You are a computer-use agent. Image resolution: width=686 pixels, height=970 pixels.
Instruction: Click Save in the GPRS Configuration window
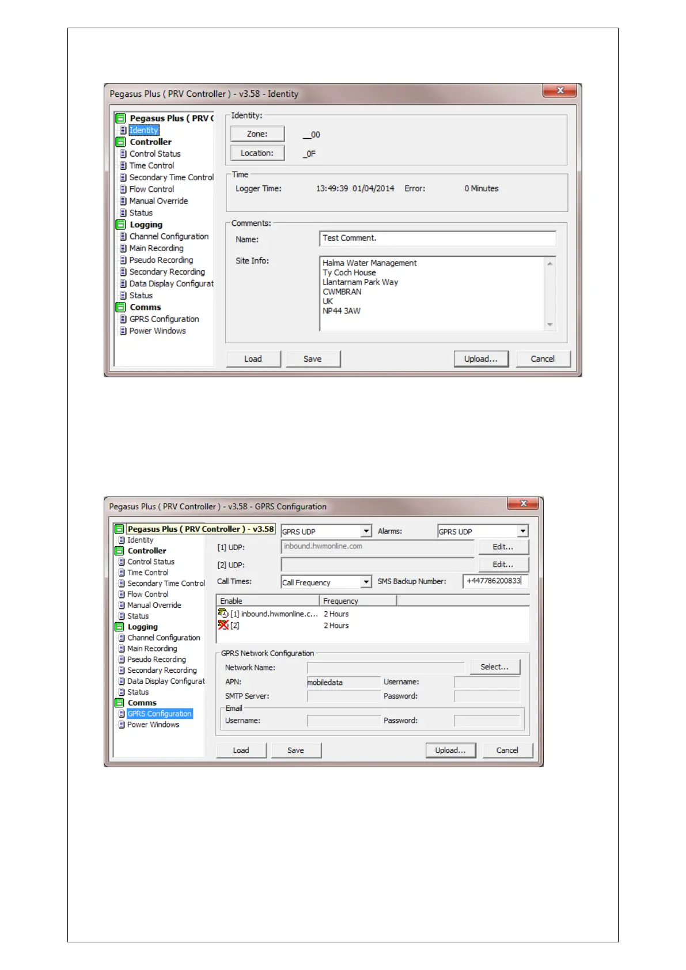coord(296,750)
